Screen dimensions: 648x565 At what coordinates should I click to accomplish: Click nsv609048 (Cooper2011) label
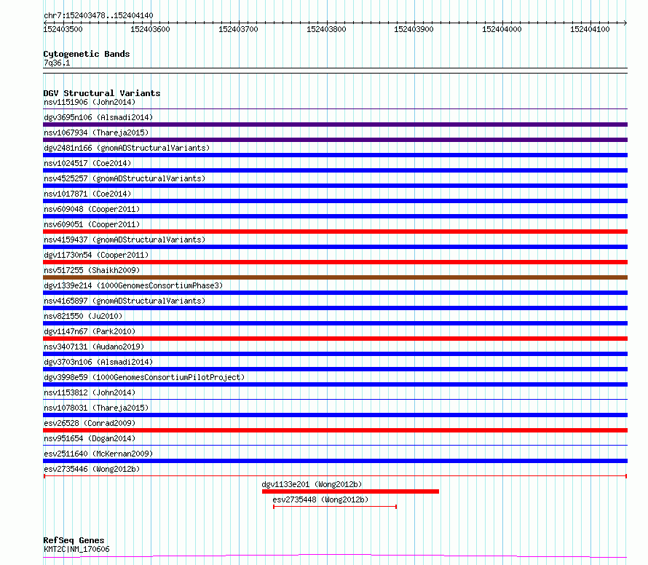92,209
